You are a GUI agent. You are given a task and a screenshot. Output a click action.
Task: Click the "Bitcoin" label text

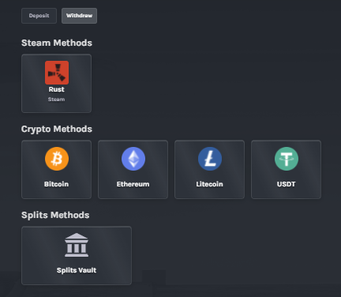coord(56,184)
